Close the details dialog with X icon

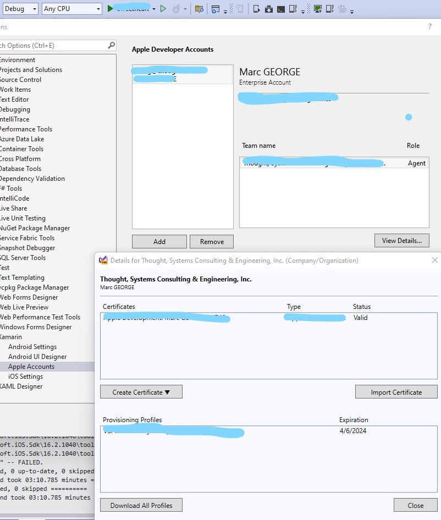[435, 260]
